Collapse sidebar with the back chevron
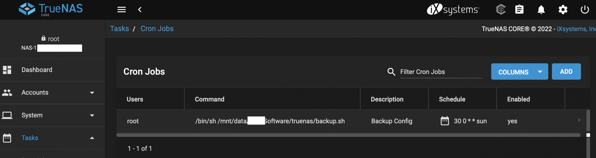The image size is (596, 158). pos(140,10)
